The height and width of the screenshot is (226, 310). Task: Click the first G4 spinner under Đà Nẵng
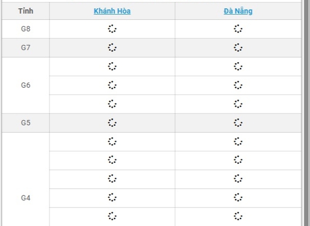(x=238, y=142)
